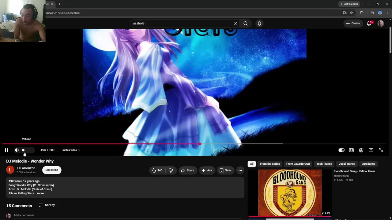The height and width of the screenshot is (220, 392).
Task: Select the 'From the series' chip
Action: pyautogui.click(x=270, y=164)
